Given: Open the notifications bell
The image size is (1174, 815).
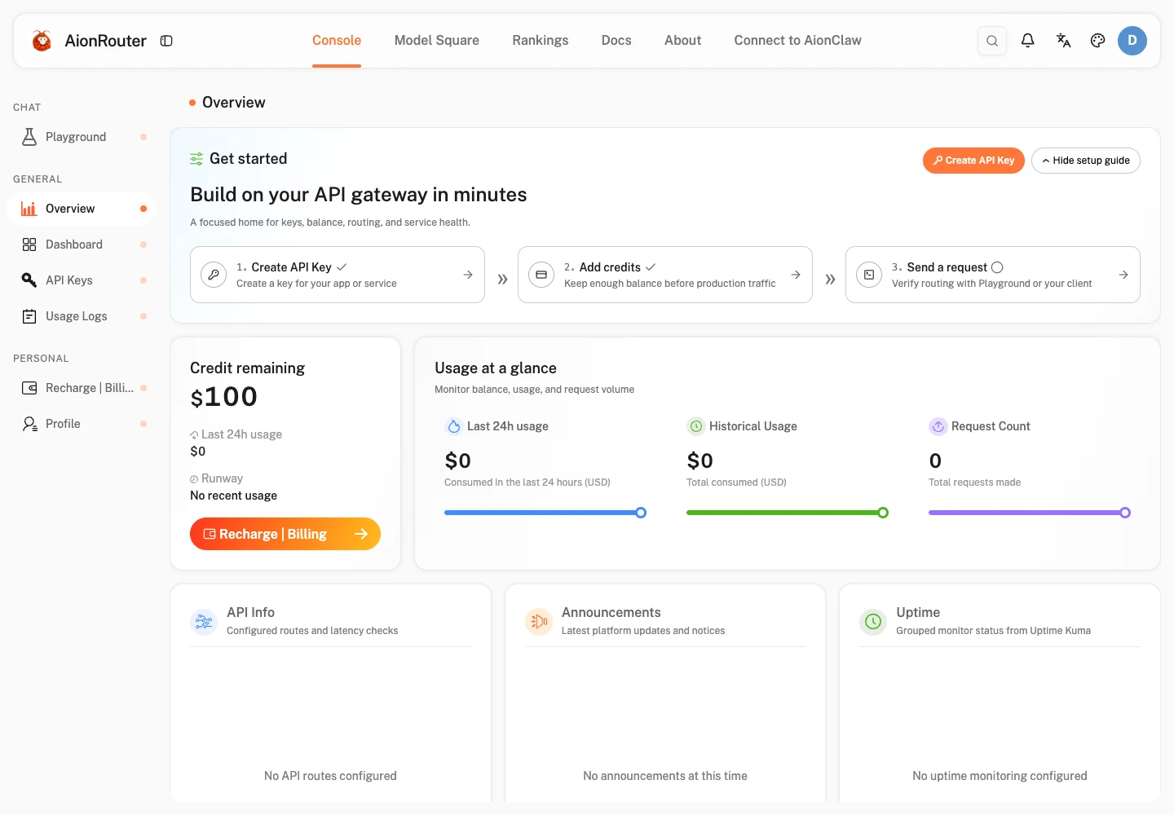Looking at the screenshot, I should (1028, 41).
